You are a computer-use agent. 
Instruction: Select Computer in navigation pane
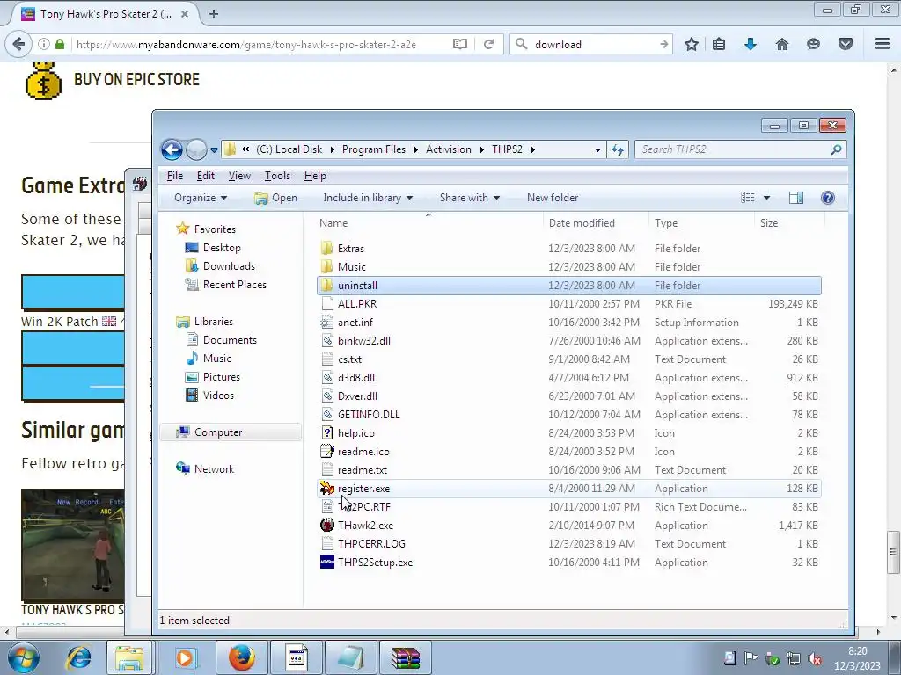218,432
